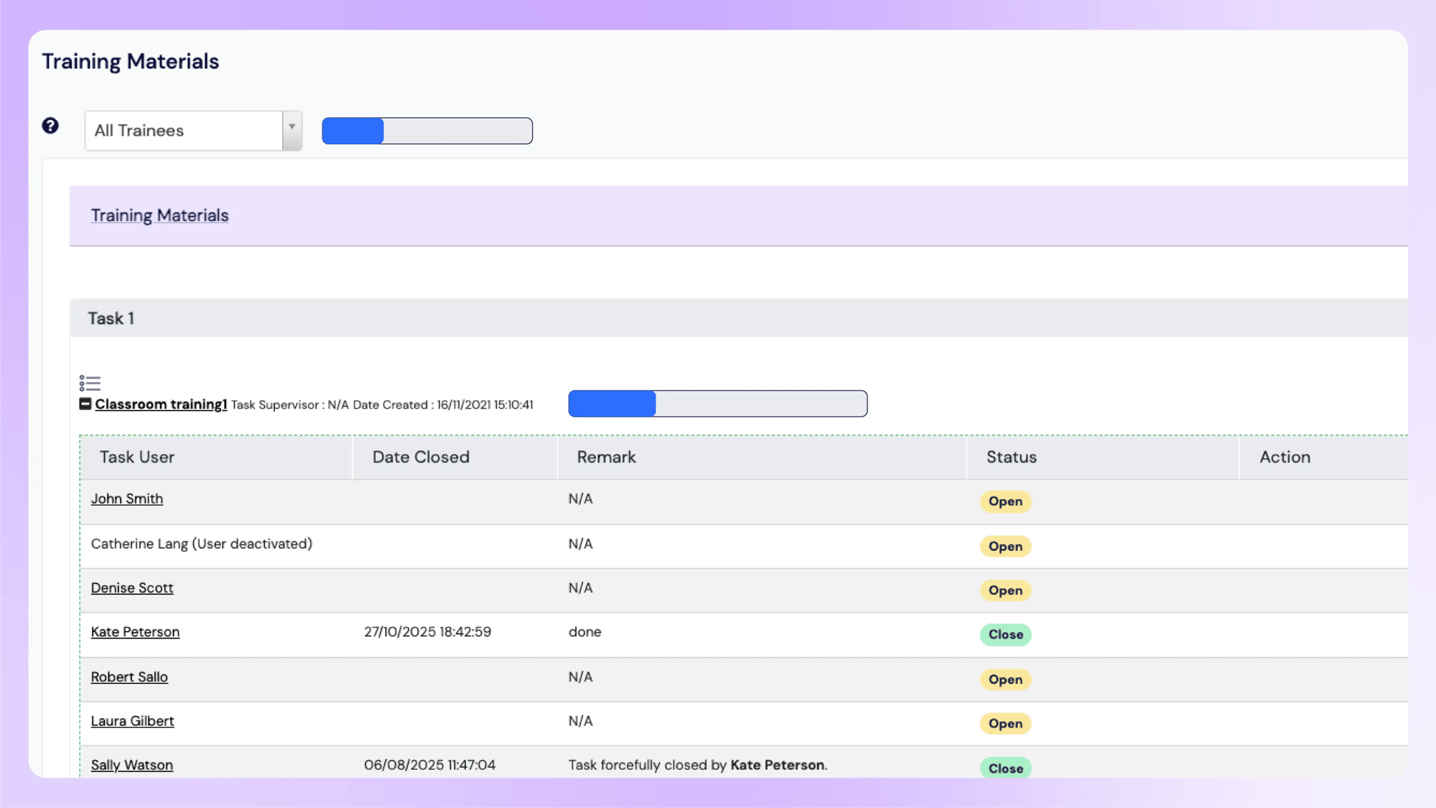This screenshot has width=1436, height=808.
Task: Click the collapse minus icon beside Classroom training1
Action: 85,404
